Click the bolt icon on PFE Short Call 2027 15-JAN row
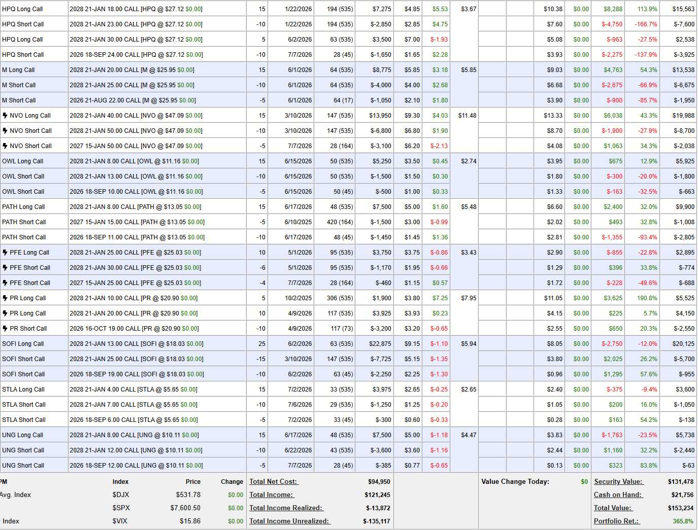Viewport: 698px width, 530px height. click(5, 283)
